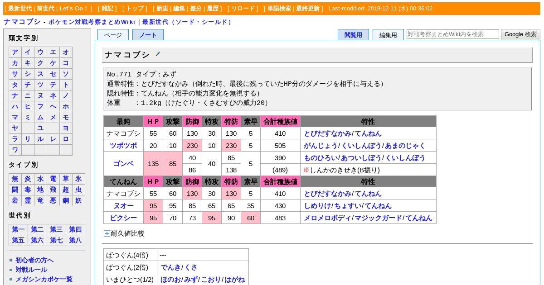The width and height of the screenshot is (544, 285).
Task: Open あついしぼう ability link
Action: click(361, 158)
